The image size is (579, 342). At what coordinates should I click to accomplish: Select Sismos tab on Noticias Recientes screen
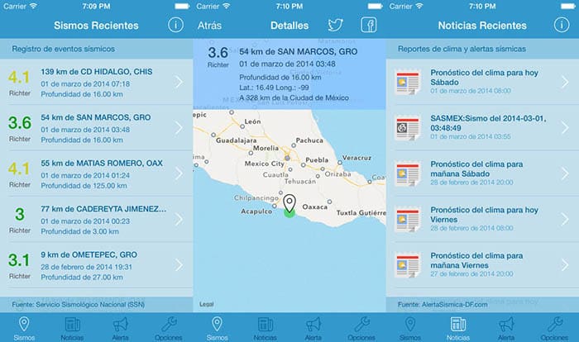click(410, 328)
